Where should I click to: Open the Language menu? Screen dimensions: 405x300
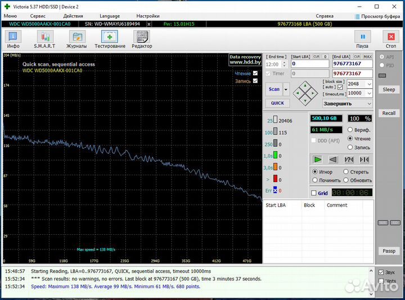(x=110, y=16)
